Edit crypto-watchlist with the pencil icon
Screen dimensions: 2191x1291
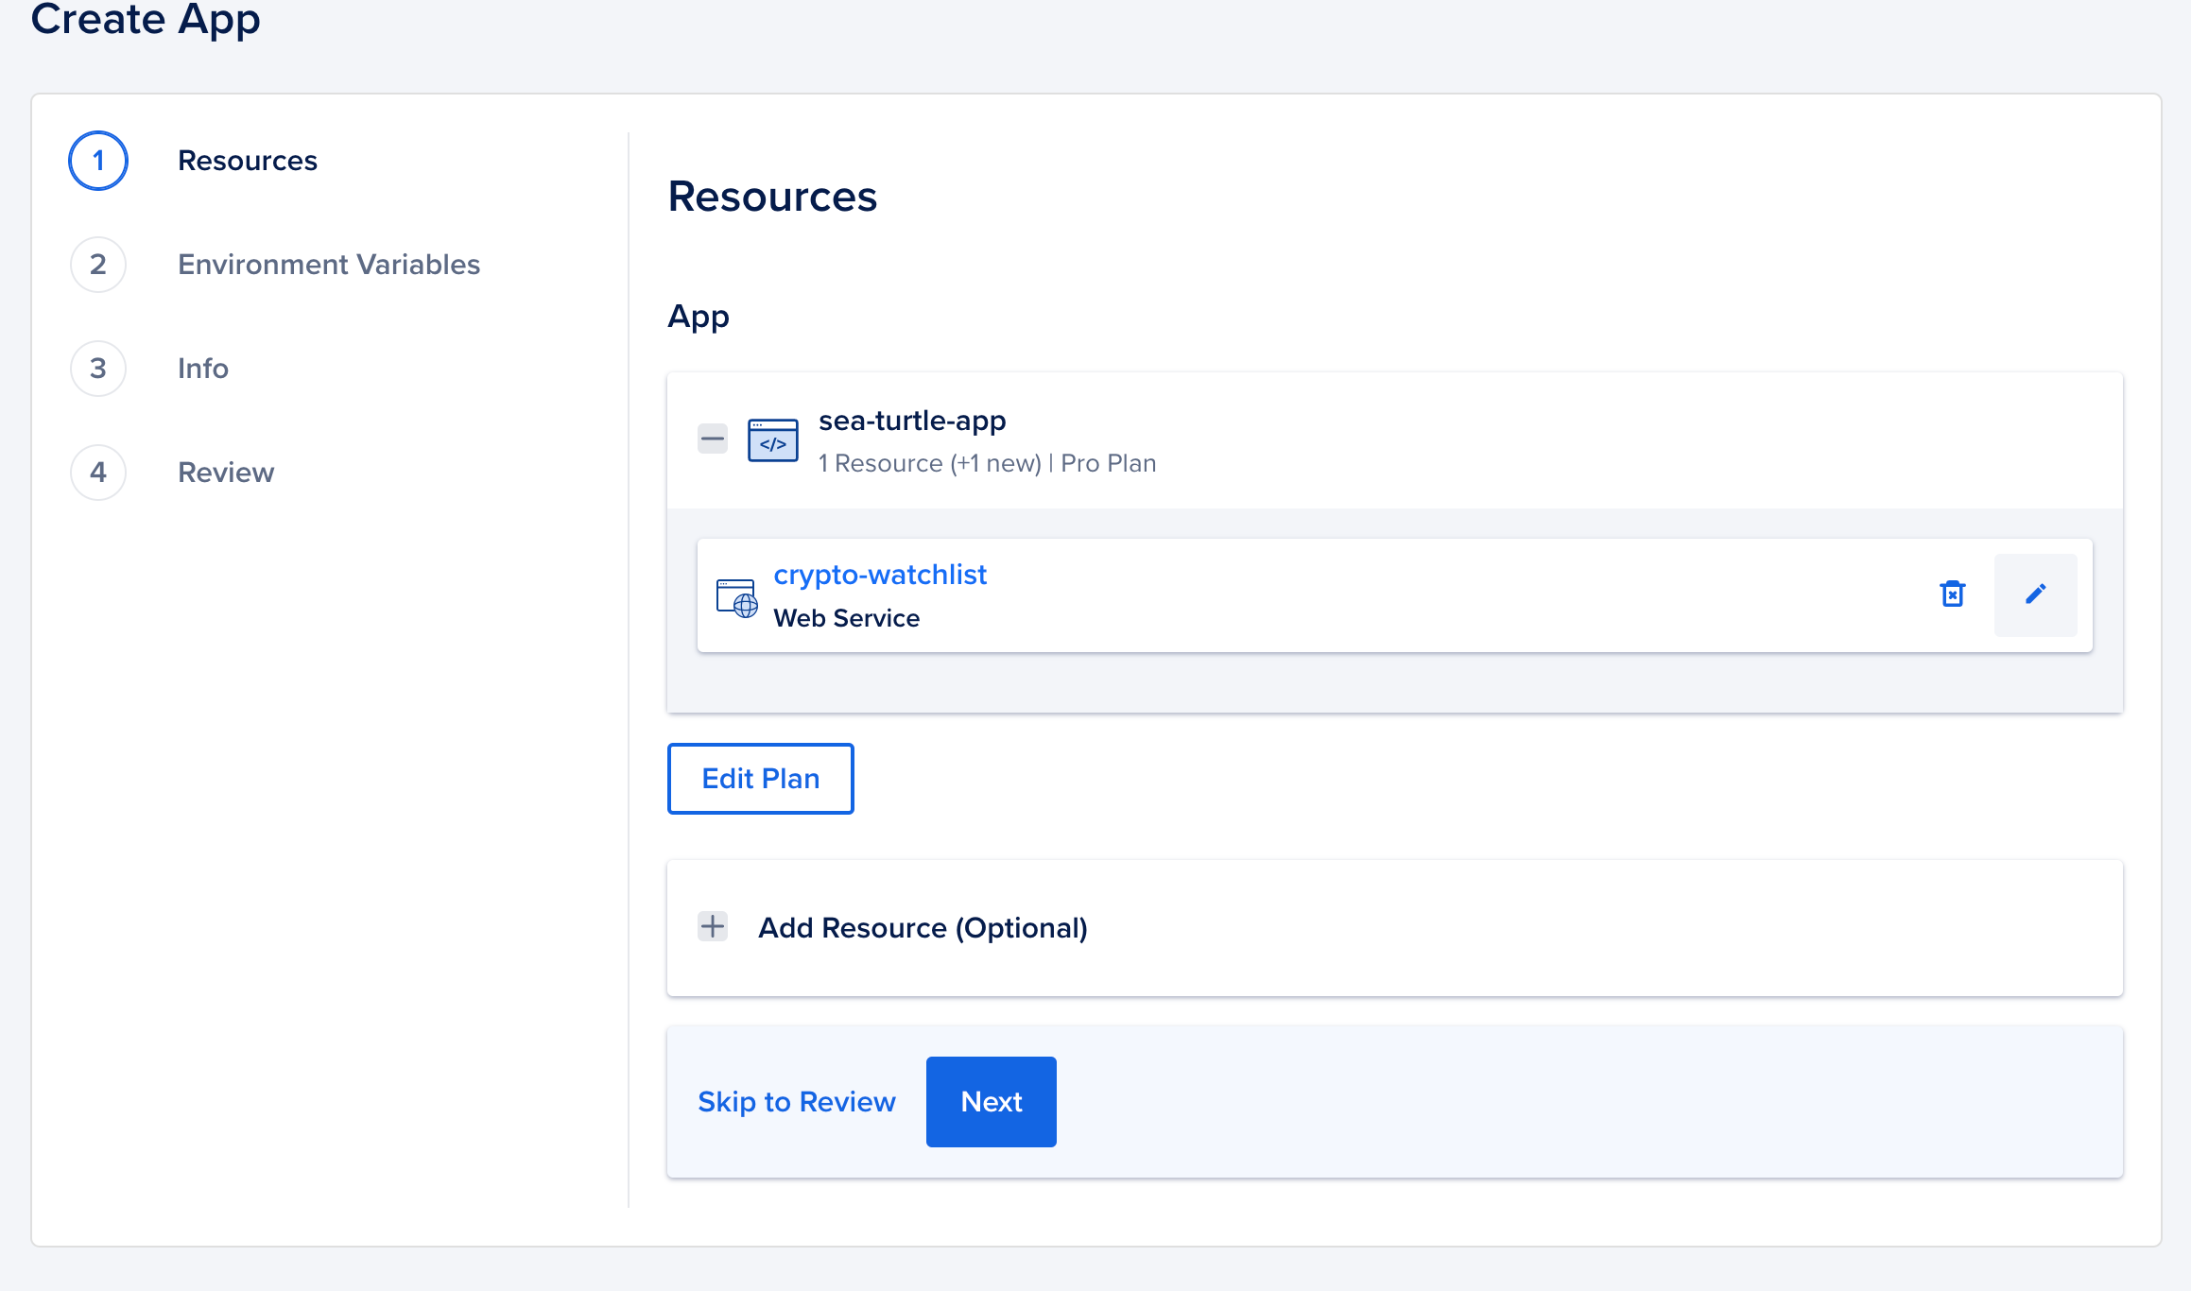pos(2035,594)
